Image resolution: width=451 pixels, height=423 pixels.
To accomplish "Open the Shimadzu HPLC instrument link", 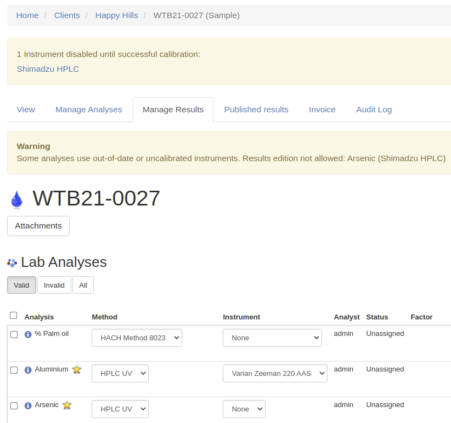I will pyautogui.click(x=48, y=69).
